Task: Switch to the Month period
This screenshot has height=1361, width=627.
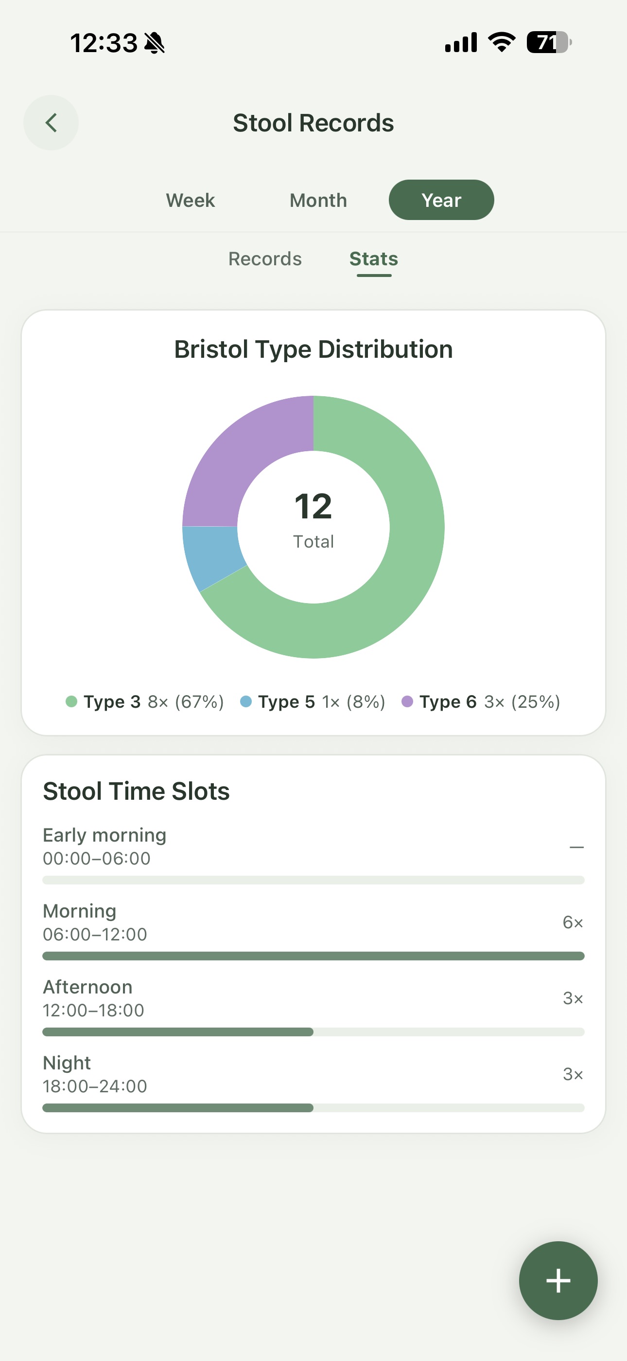Action: tap(318, 200)
